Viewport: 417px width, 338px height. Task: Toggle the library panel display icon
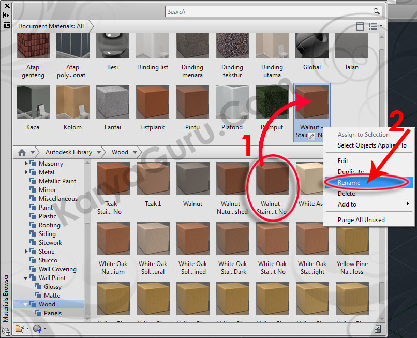coord(360,26)
